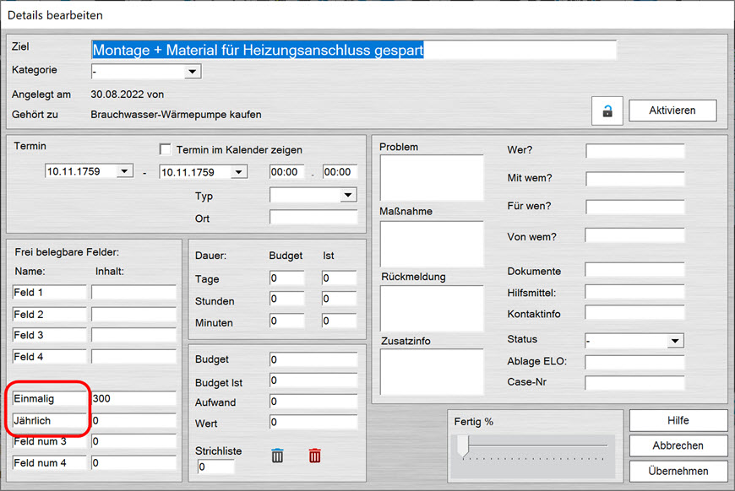Select the Ort input field

[x=313, y=218]
